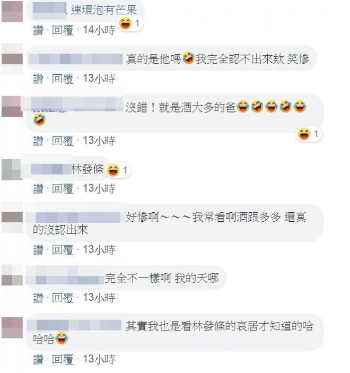The width and height of the screenshot is (350, 373).
Task: Open 13小時 timestamp under 林發條 comment
Action: click(x=99, y=189)
